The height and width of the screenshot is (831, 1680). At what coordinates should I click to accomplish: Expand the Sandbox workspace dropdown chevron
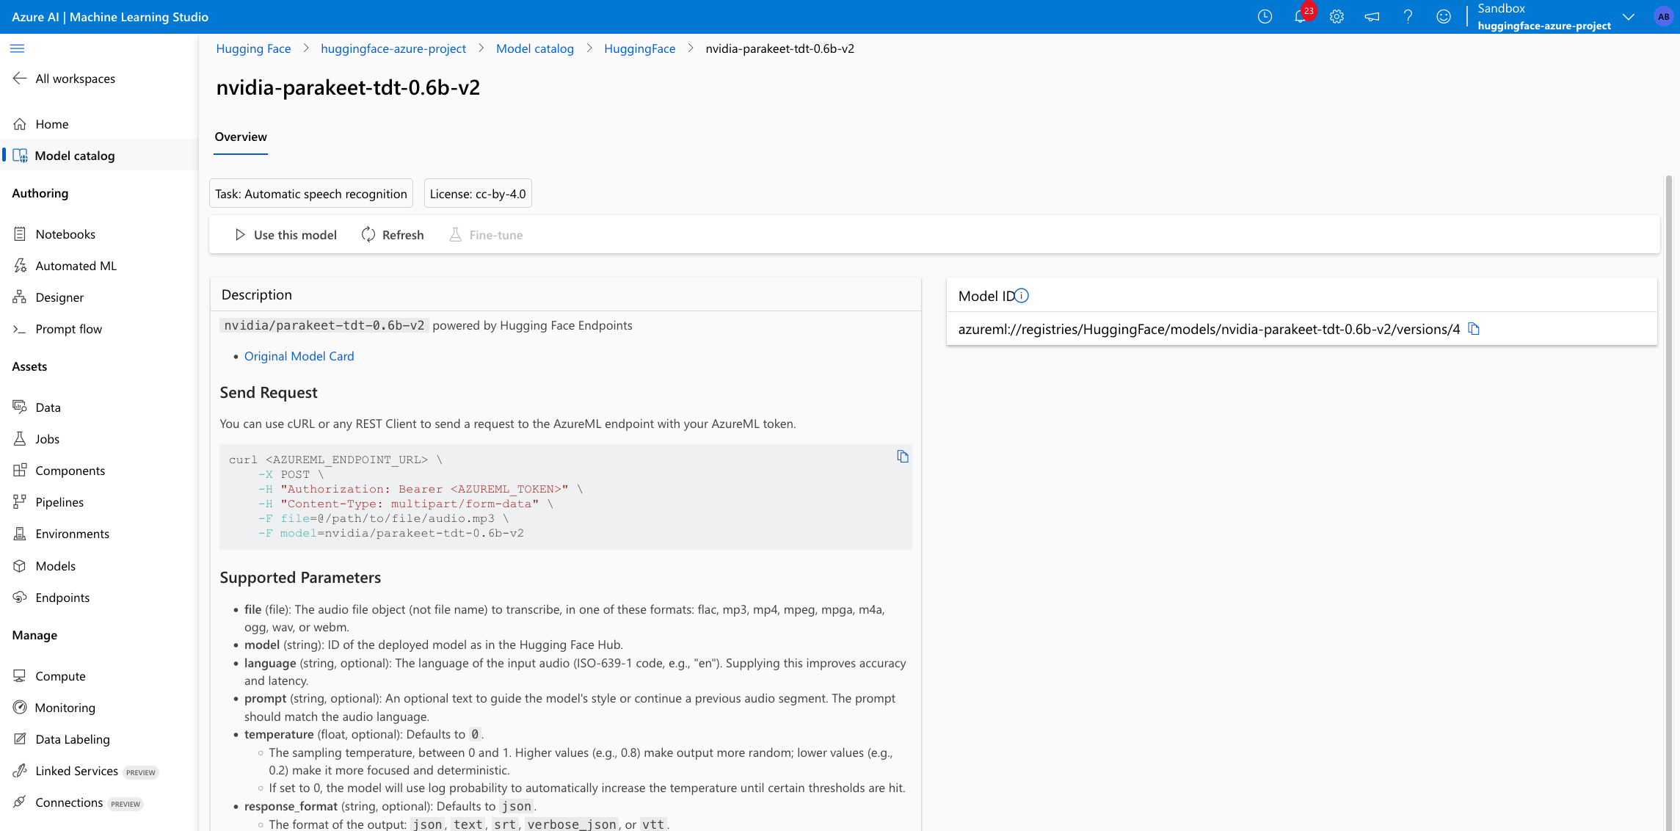(1628, 17)
